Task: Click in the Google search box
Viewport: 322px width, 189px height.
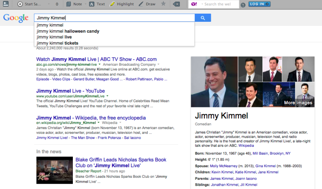Action: (114, 18)
